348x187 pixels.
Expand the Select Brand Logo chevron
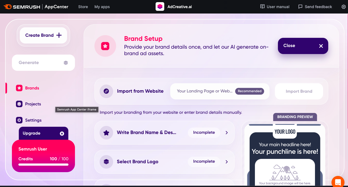click(x=226, y=162)
